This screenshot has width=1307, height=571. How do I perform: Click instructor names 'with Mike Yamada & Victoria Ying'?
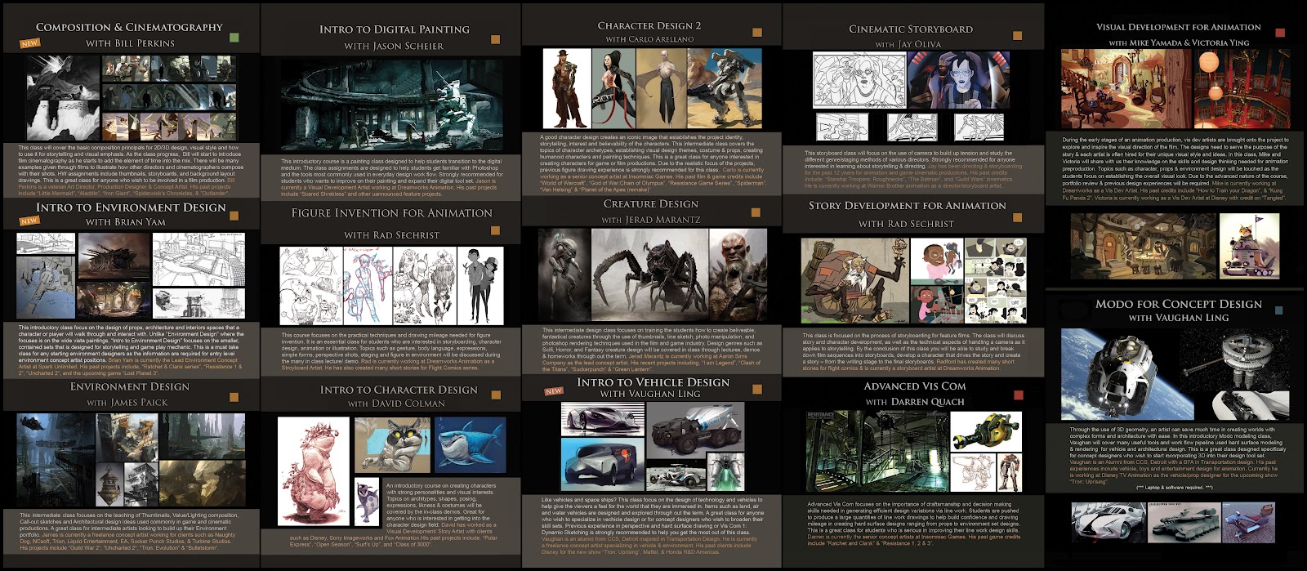tap(1179, 42)
